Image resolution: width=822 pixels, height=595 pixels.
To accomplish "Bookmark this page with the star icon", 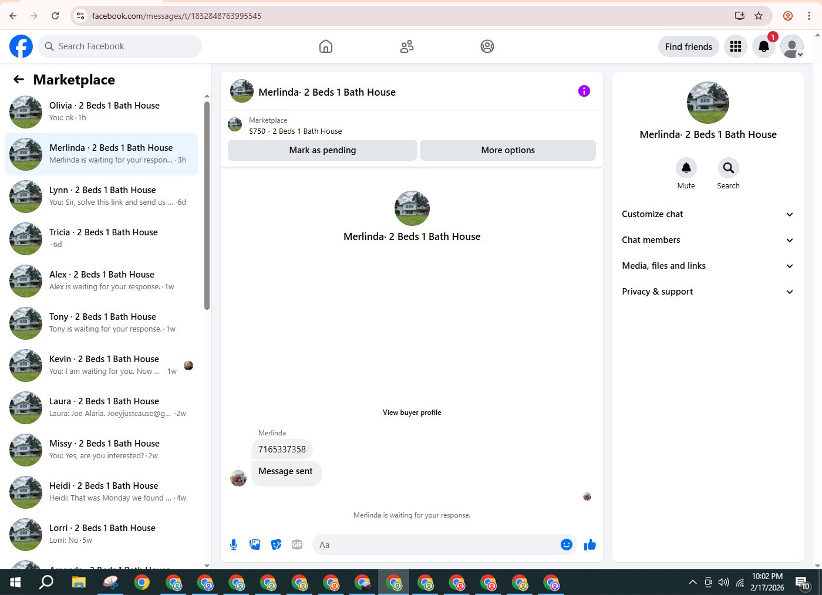I will click(x=759, y=16).
